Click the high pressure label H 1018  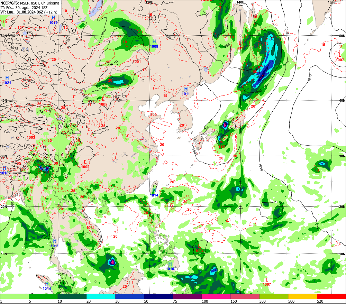point(4,171)
